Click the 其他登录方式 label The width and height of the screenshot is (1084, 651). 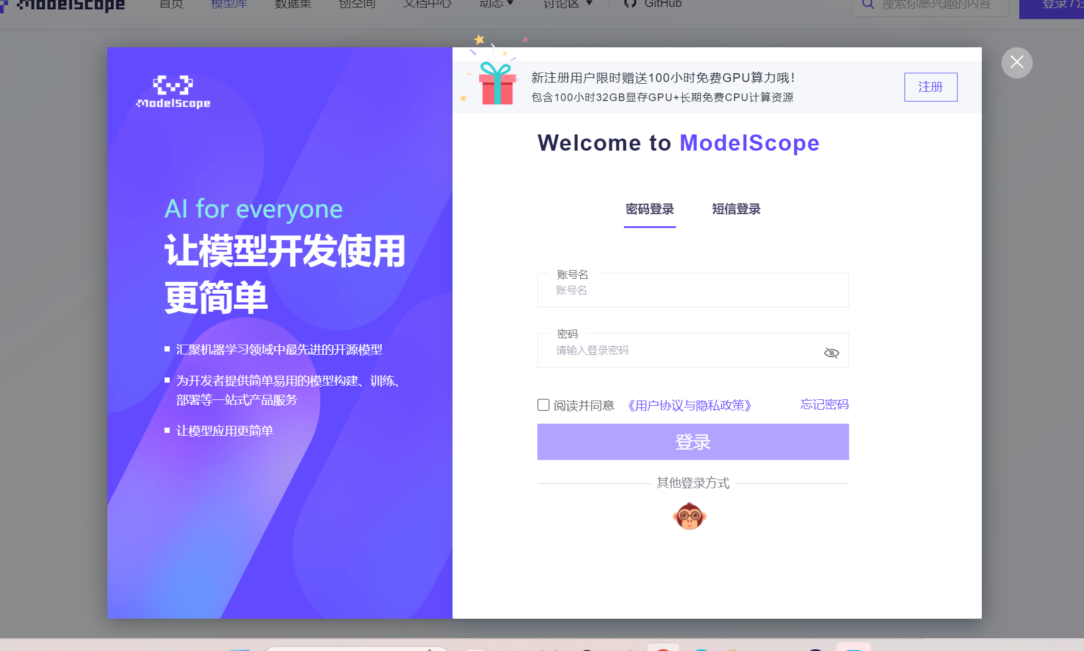[x=693, y=483]
